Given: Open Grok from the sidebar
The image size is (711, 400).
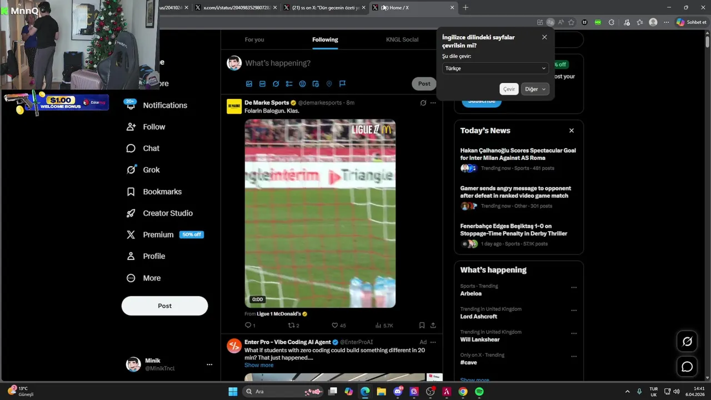Looking at the screenshot, I should [x=143, y=170].
